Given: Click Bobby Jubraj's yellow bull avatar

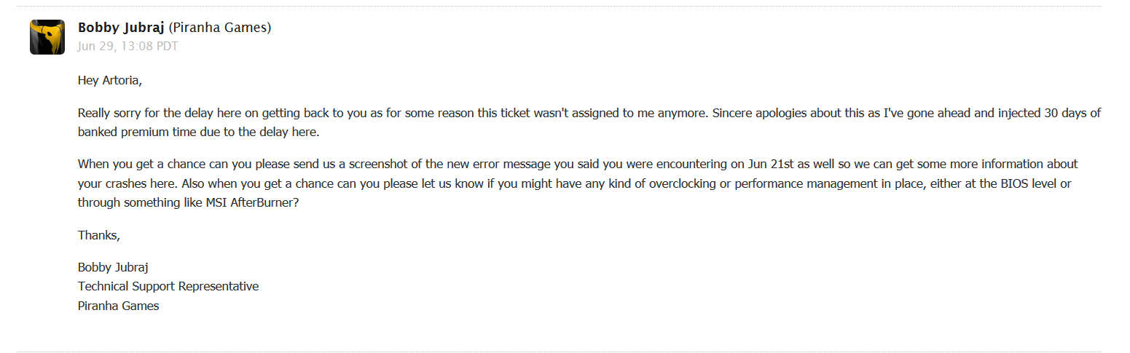Looking at the screenshot, I should (47, 37).
